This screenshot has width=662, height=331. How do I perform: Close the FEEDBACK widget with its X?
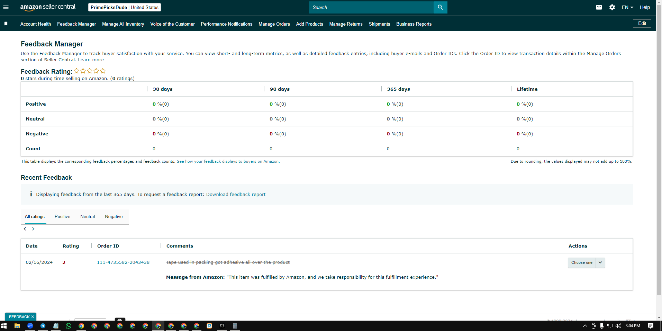coord(33,317)
